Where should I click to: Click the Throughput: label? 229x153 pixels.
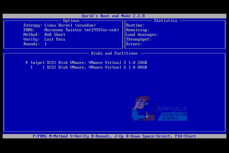(139, 39)
